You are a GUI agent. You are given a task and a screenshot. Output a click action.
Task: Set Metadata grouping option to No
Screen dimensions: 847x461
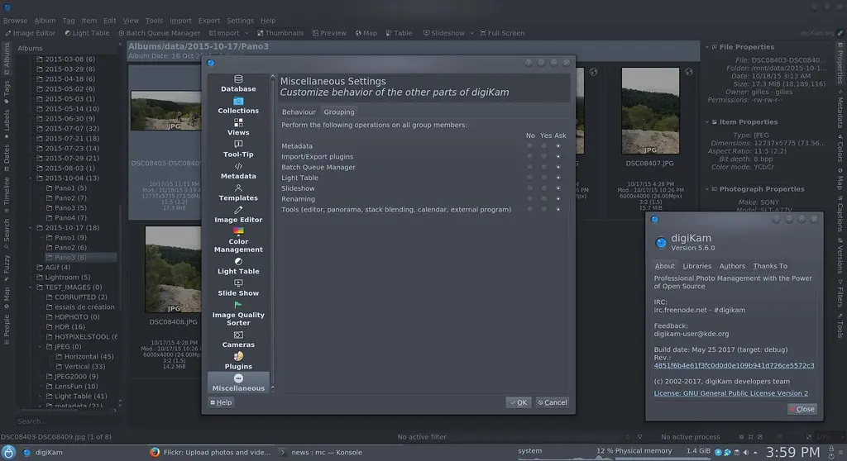(x=530, y=146)
